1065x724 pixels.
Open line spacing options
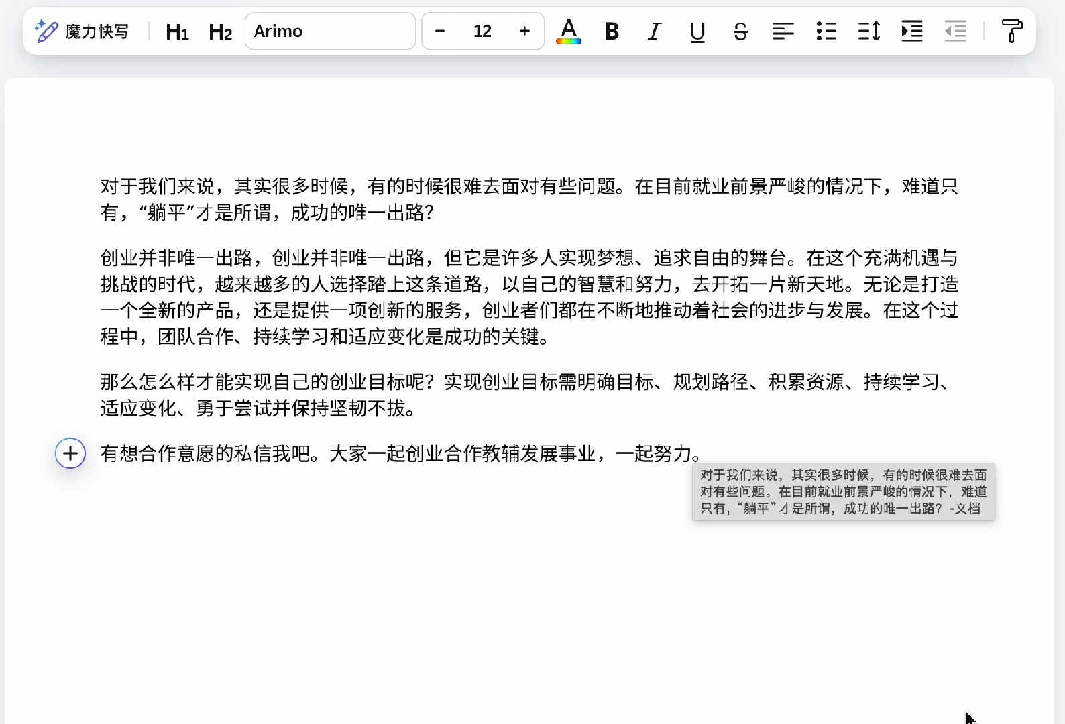pos(869,31)
